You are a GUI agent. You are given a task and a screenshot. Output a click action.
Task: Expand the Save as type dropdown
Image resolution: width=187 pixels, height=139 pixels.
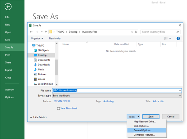click(x=180, y=96)
